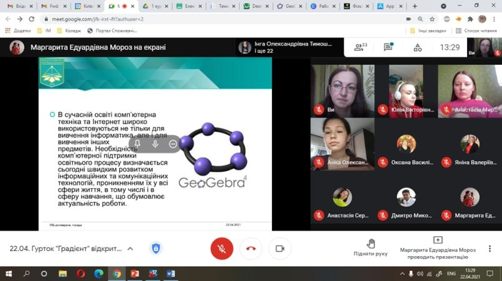
Task: Open the chat messages icon
Action: (x=388, y=47)
